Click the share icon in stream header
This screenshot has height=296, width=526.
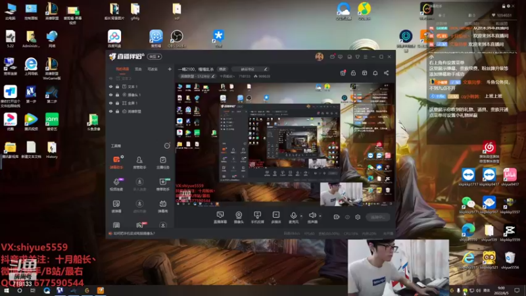coord(386,73)
